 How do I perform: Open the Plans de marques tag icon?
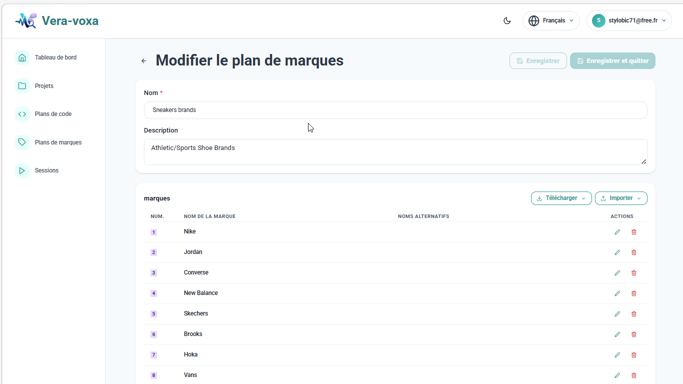[x=22, y=142]
